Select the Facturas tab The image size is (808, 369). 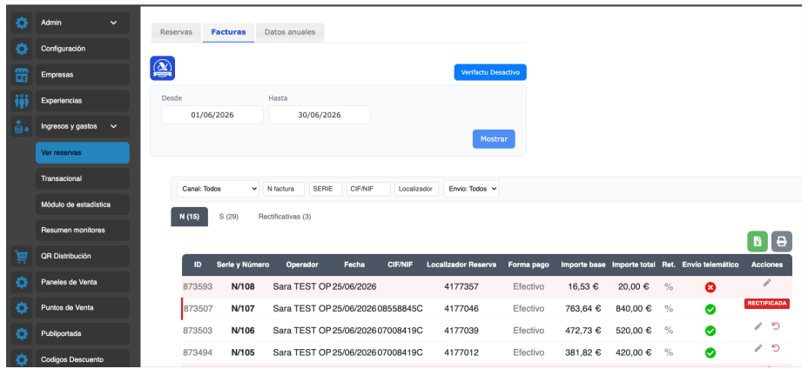tap(228, 32)
